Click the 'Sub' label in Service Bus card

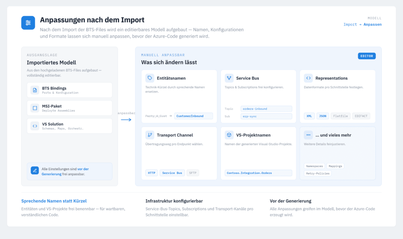point(227,116)
